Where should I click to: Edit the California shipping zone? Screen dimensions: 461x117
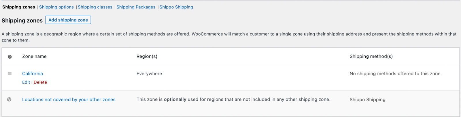(26, 82)
